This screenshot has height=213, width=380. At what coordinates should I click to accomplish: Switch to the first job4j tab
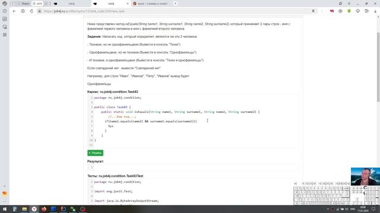click(x=70, y=4)
